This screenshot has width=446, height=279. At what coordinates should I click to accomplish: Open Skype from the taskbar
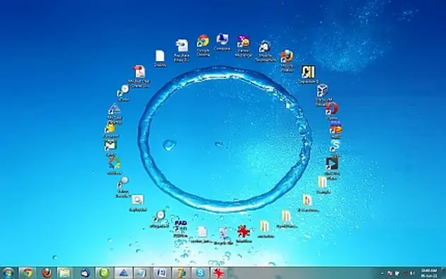[x=200, y=273]
